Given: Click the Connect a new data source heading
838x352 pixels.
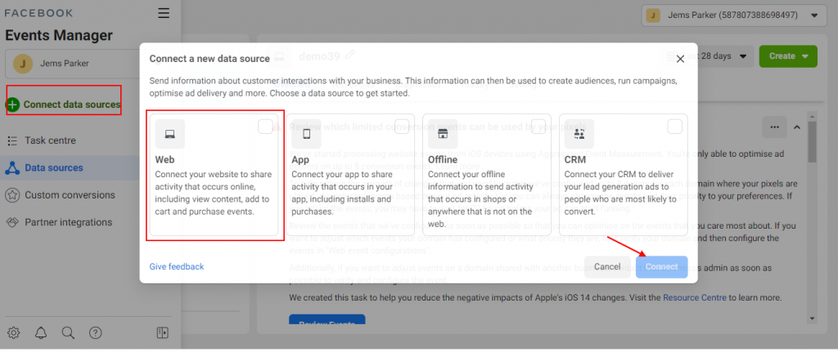Looking at the screenshot, I should pyautogui.click(x=209, y=59).
